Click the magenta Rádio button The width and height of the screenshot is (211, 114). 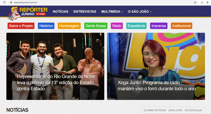coord(117,26)
